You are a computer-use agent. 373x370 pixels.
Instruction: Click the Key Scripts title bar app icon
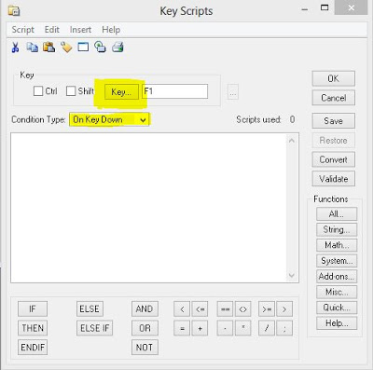click(14, 11)
